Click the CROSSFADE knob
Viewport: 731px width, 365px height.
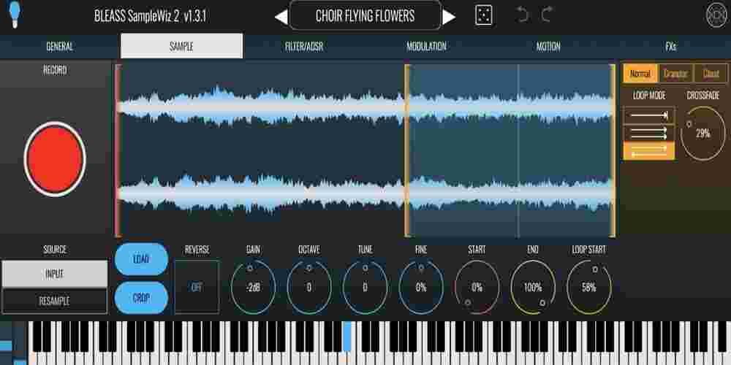703,134
